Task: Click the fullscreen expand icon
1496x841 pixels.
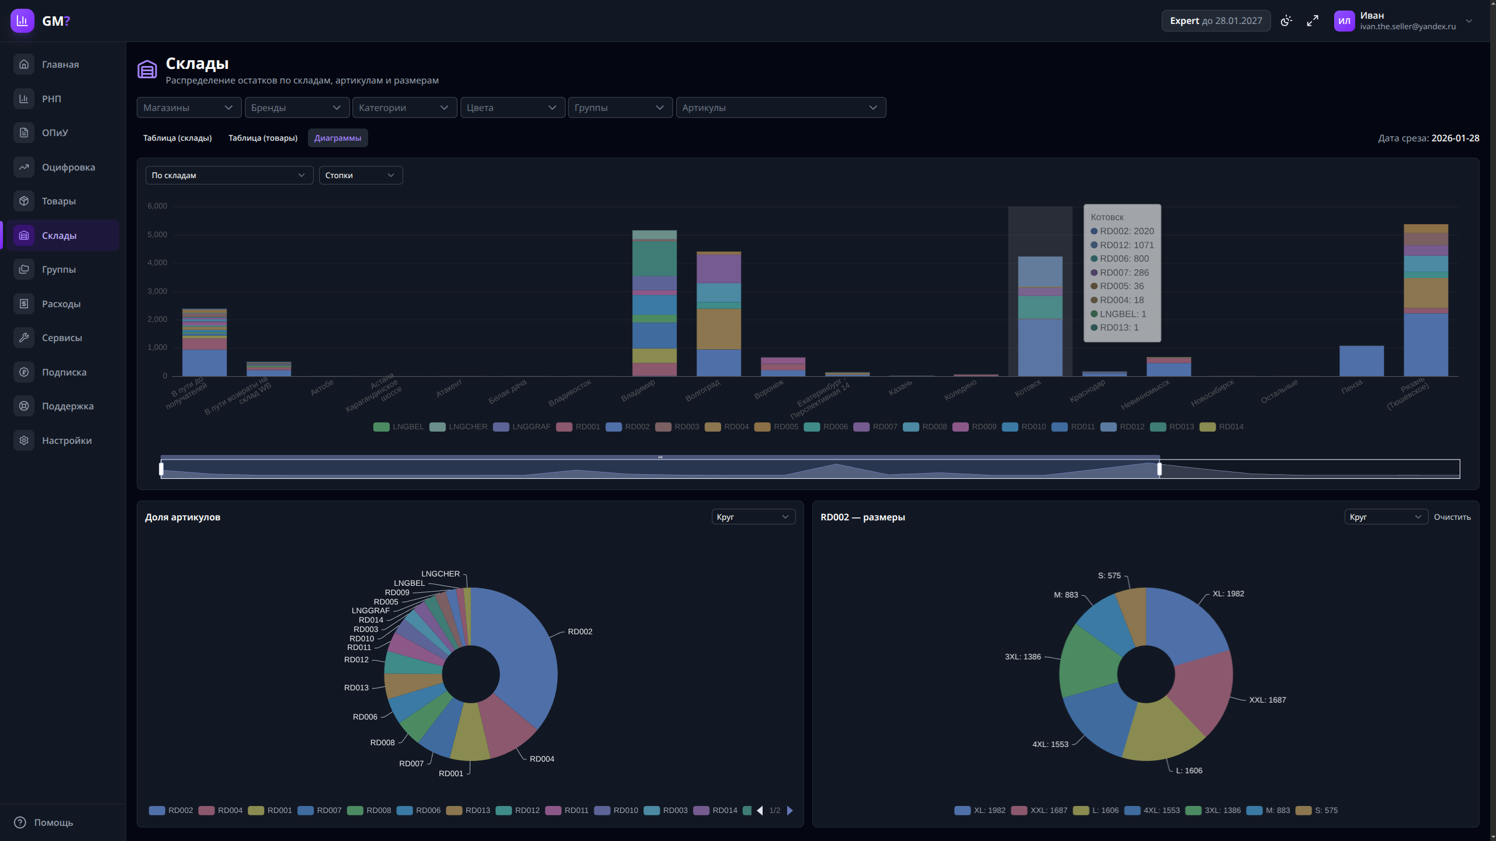Action: point(1313,21)
